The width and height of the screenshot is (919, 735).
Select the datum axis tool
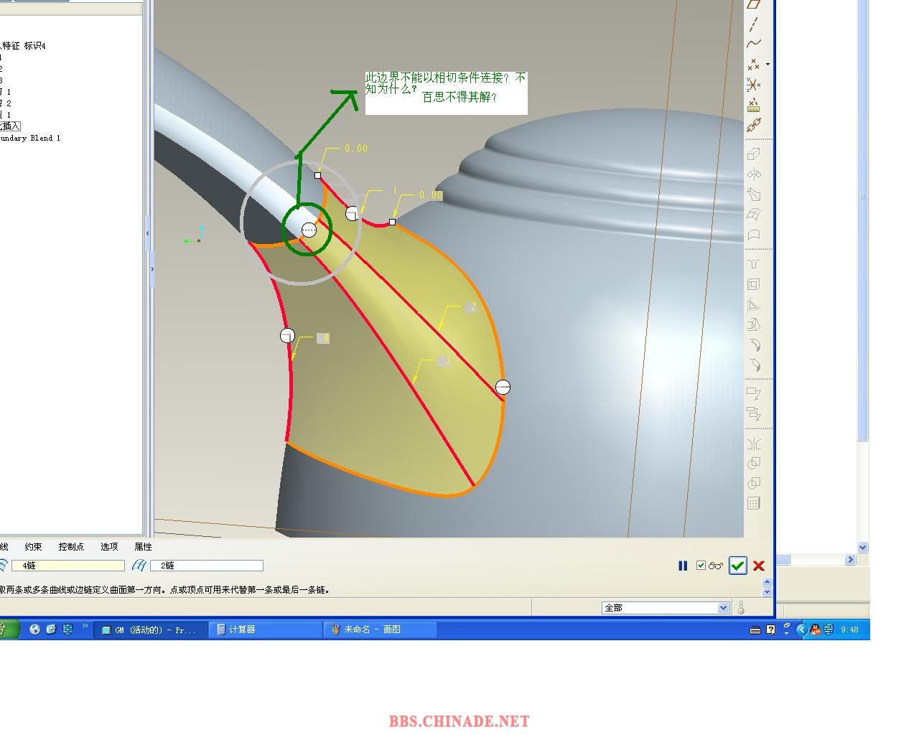tap(753, 24)
